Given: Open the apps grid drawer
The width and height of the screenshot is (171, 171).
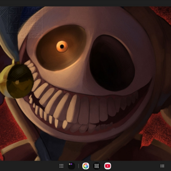Looking at the screenshot, I should [x=62, y=166].
